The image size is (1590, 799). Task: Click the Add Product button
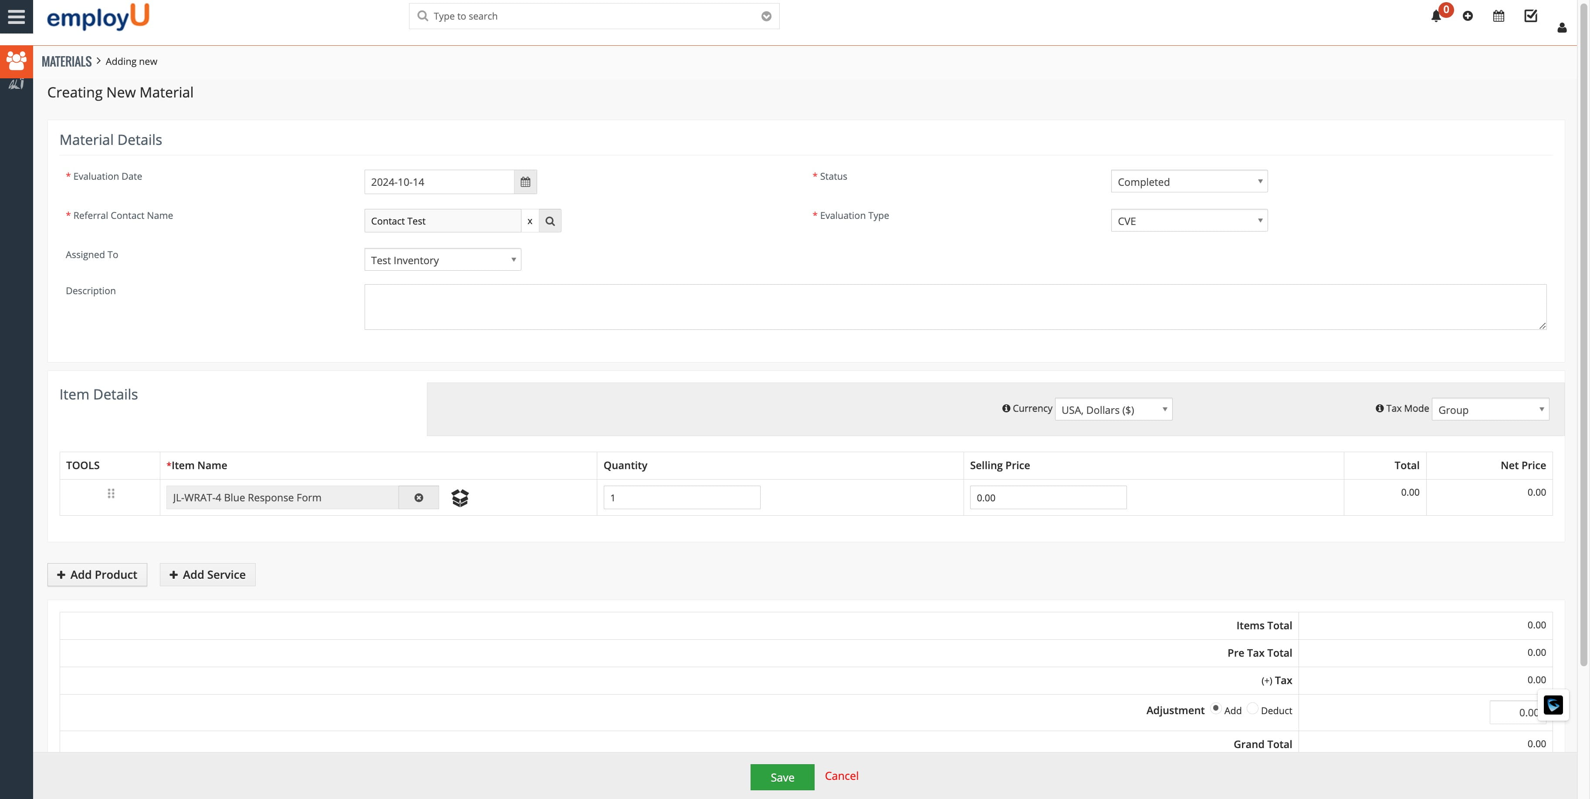point(97,574)
